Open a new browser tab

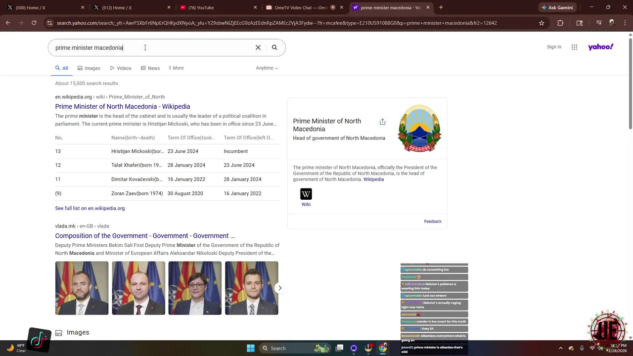point(441,7)
